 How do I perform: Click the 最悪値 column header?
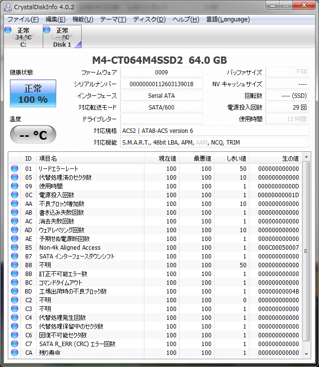tap(196, 159)
